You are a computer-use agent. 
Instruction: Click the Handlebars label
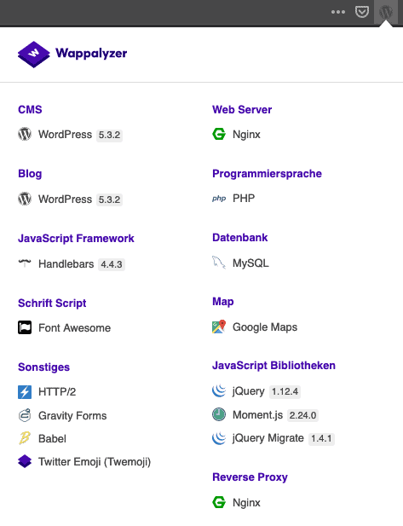(x=66, y=264)
